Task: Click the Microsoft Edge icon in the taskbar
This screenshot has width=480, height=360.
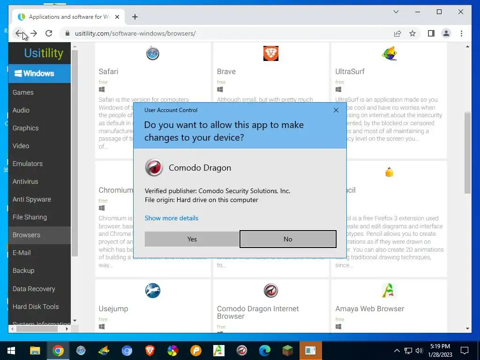Action: 264,351
